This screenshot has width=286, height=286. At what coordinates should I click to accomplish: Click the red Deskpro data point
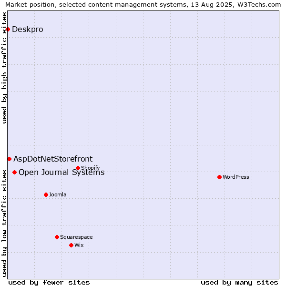(8, 30)
